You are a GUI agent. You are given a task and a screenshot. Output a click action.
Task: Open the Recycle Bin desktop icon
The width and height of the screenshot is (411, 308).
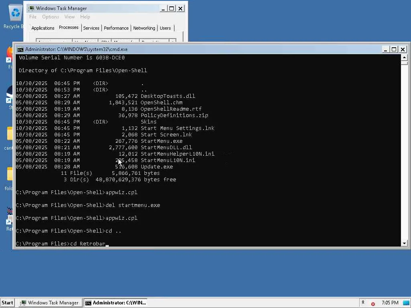15,16
